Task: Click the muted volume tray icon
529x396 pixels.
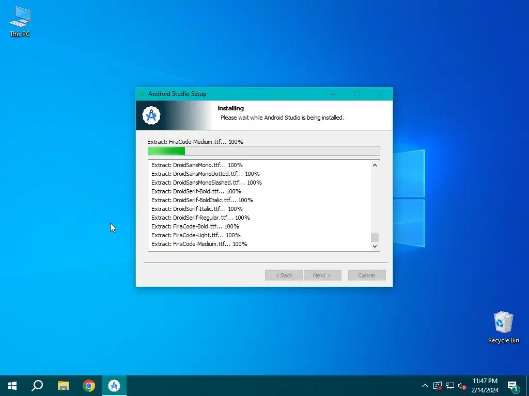Action: (462, 386)
